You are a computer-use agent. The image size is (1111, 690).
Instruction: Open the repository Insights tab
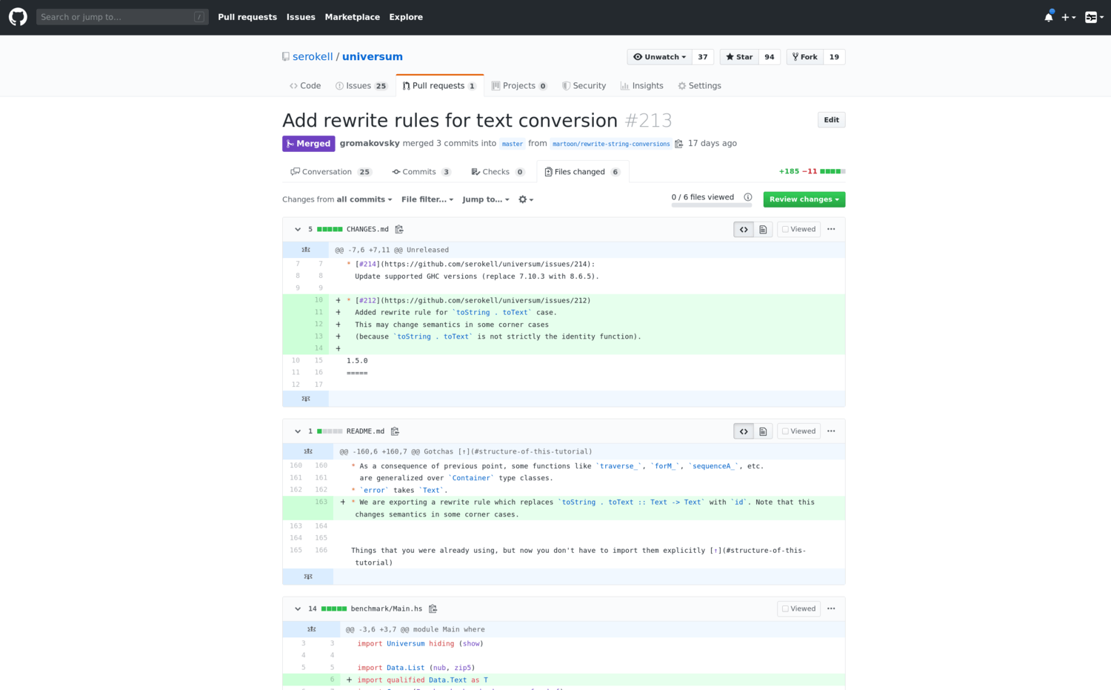point(642,86)
